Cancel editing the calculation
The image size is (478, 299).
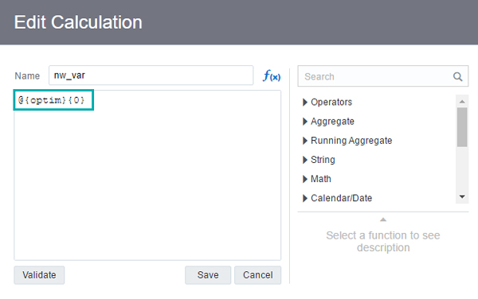(x=257, y=275)
